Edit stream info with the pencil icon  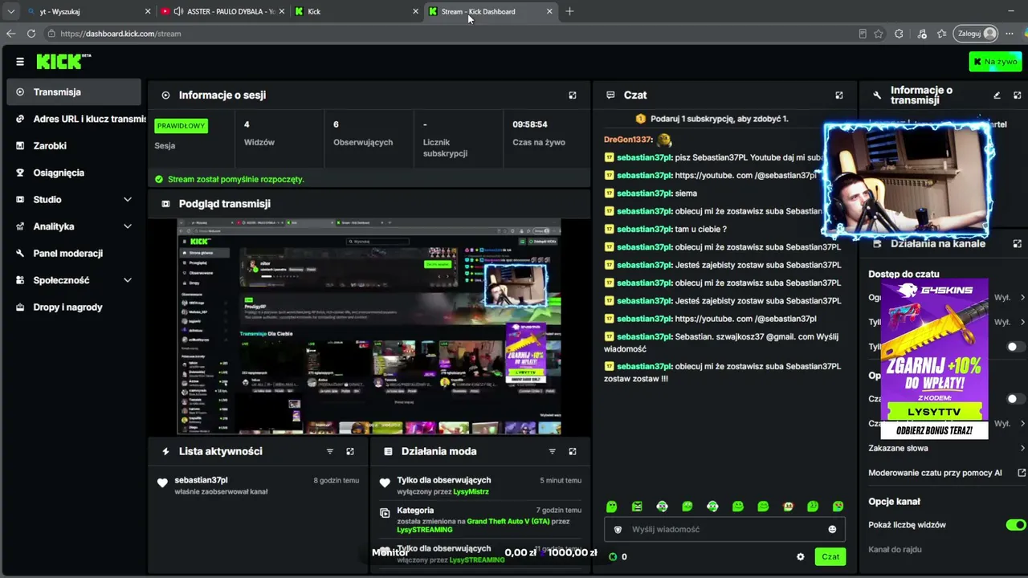tap(997, 95)
